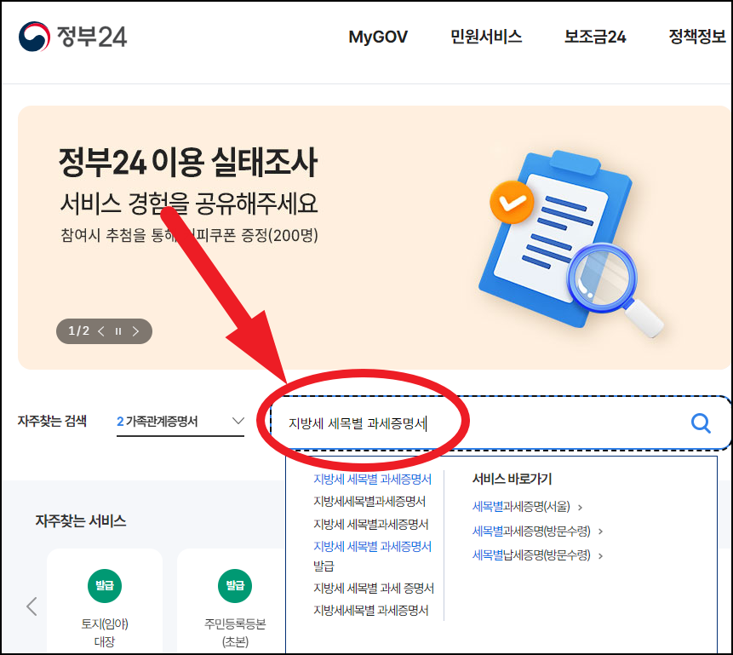Pause the banner slideshow
Image resolution: width=733 pixels, height=655 pixels.
118,331
